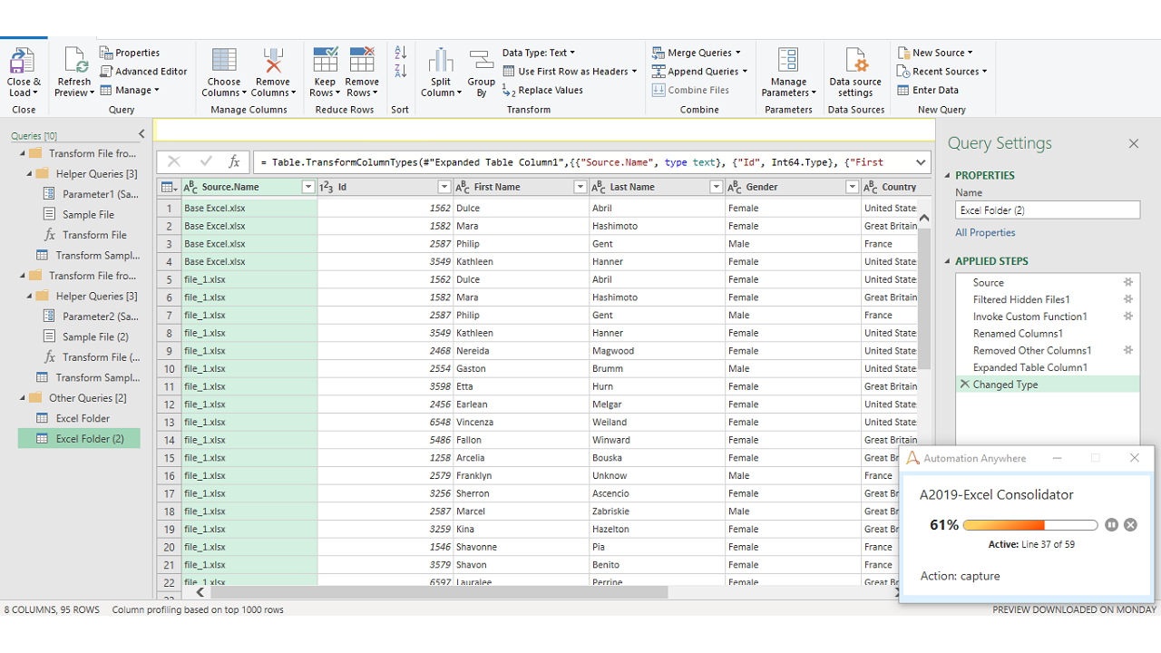Open the Data Type: Text dropdown
The width and height of the screenshot is (1161, 653).
539,53
